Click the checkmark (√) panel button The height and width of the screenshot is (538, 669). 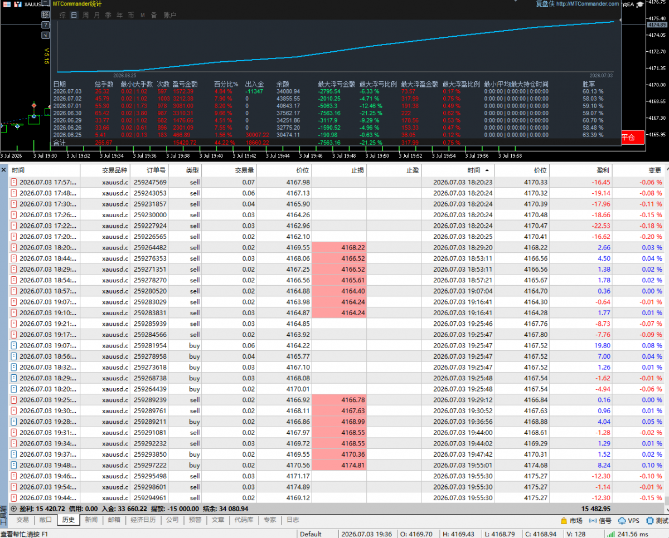pos(46,35)
